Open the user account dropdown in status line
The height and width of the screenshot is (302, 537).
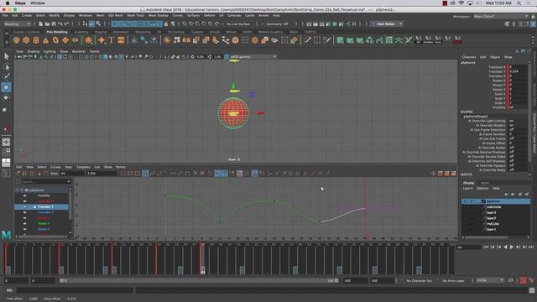388,24
